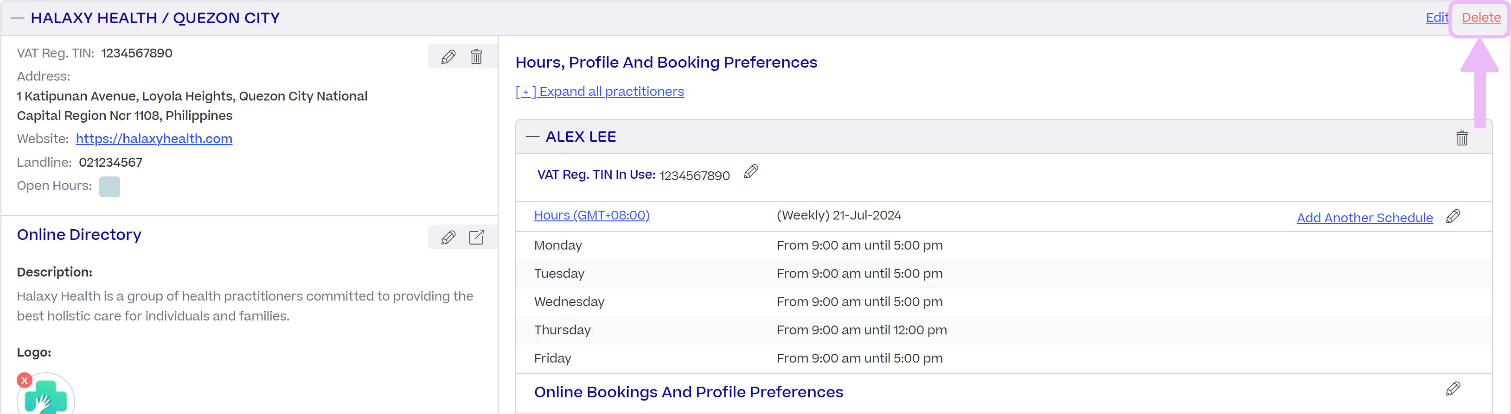Remove Alex Lee using trash icon

[x=1462, y=138]
